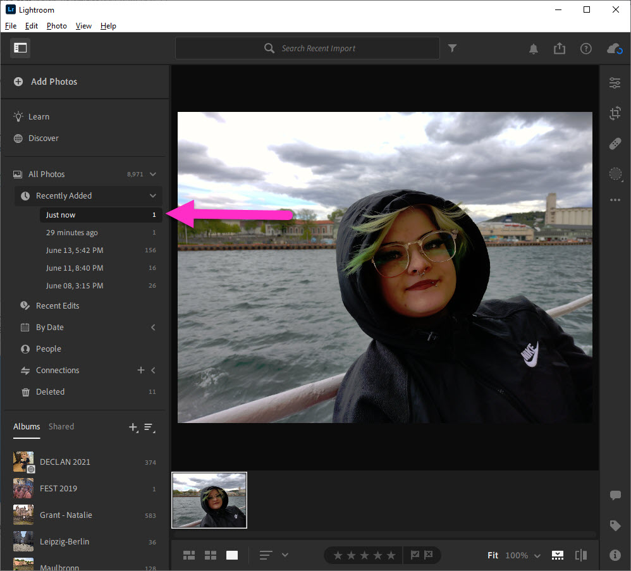
Task: Click the Fit zoom button
Action: tap(493, 555)
